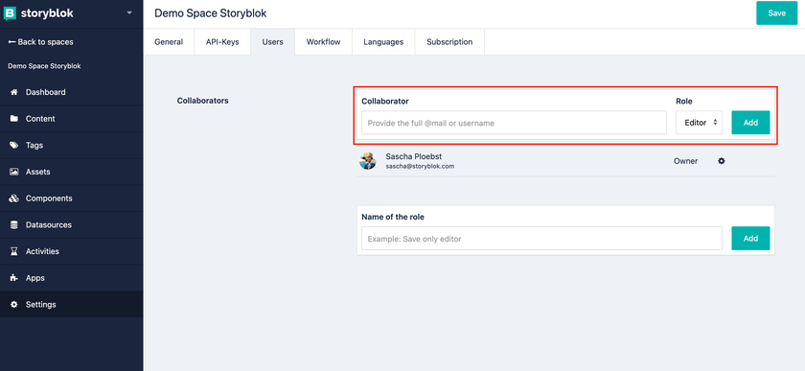Screen dimensions: 805x371
Task: Open Components in the sidebar
Action: pyautogui.click(x=71, y=198)
